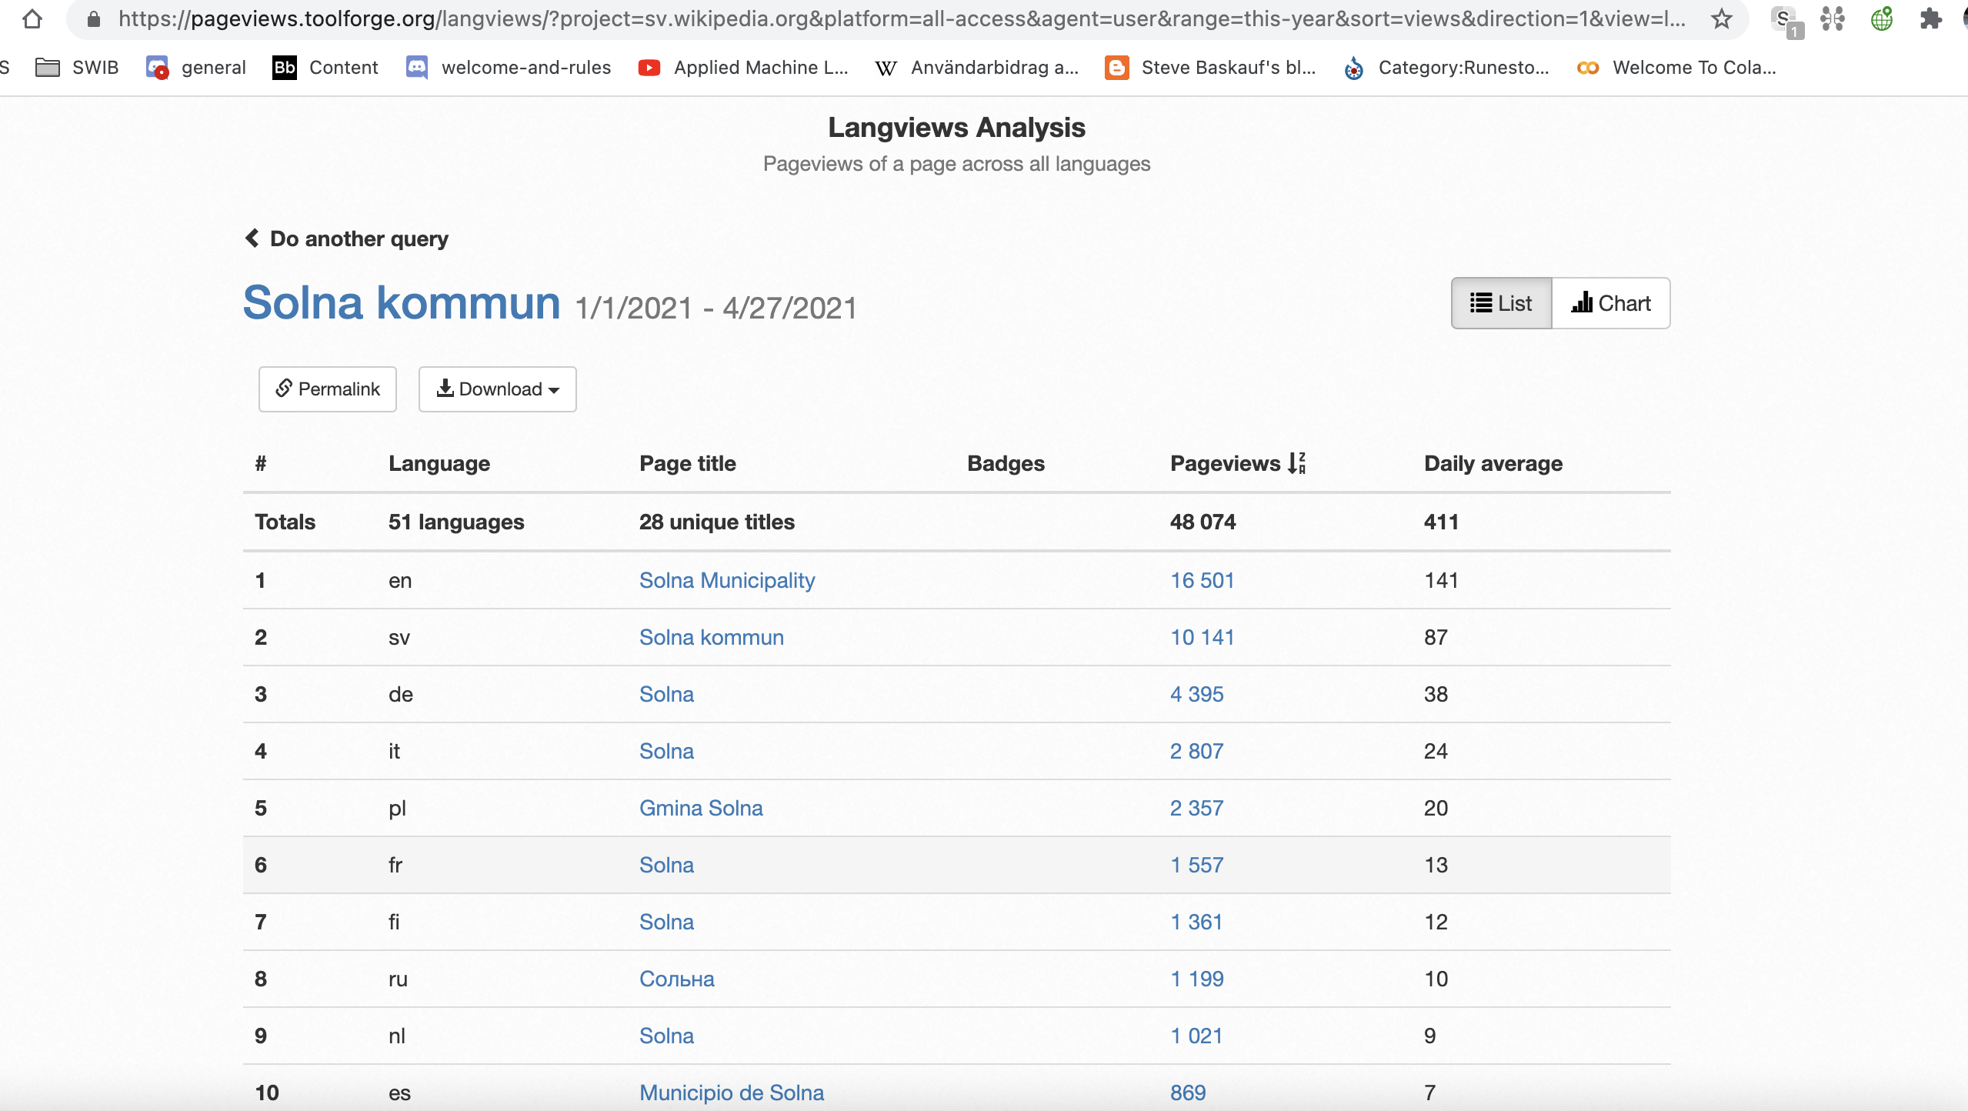Open the extensions puzzle icon
The height and width of the screenshot is (1111, 1968).
pos(1930,18)
